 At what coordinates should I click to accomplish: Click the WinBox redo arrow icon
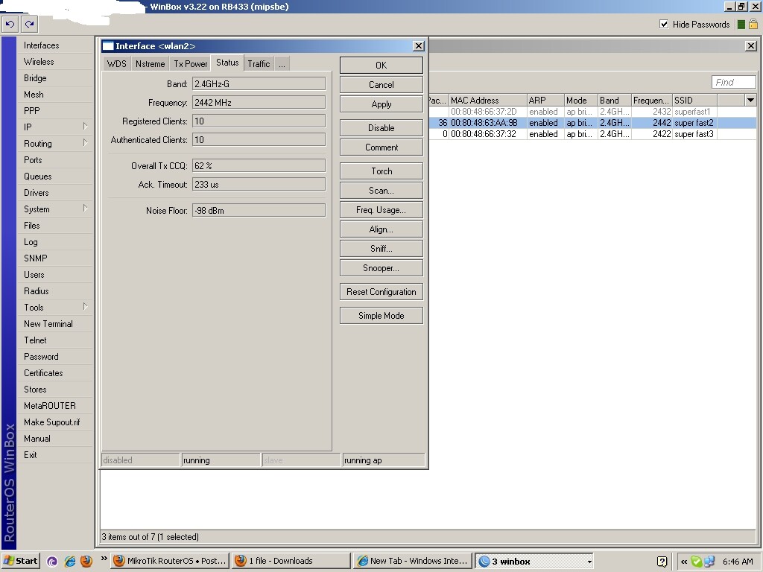pyautogui.click(x=29, y=24)
